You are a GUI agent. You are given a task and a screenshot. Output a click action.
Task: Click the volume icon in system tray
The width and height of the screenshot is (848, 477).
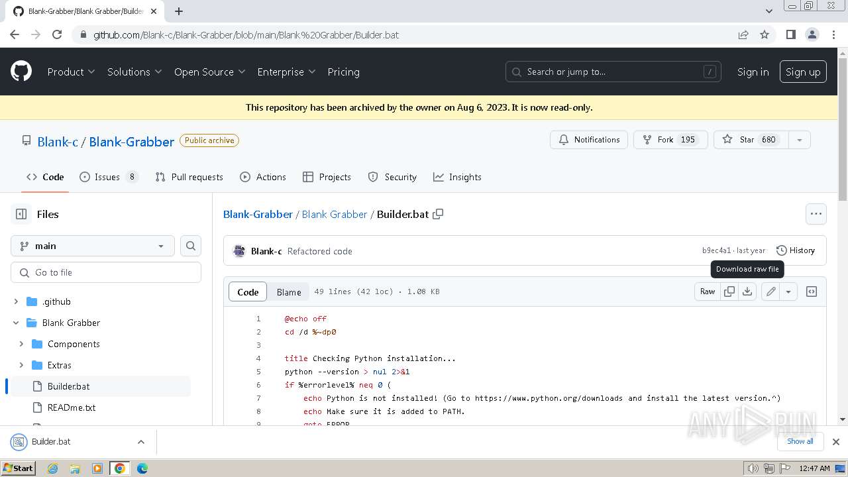753,468
